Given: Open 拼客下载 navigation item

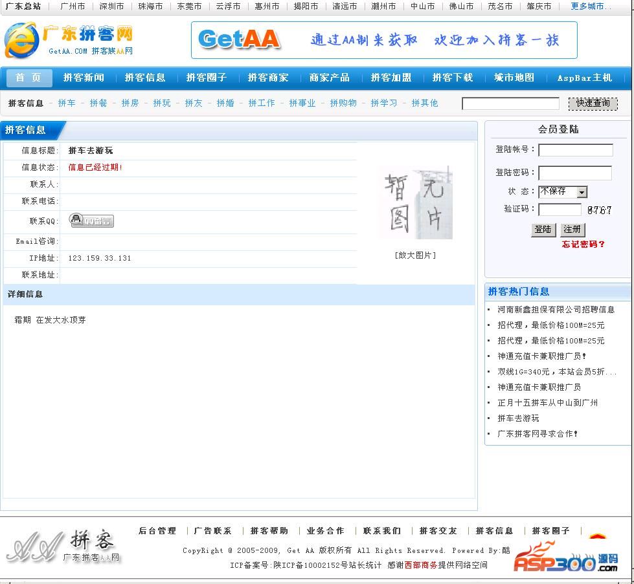Looking at the screenshot, I should point(453,78).
